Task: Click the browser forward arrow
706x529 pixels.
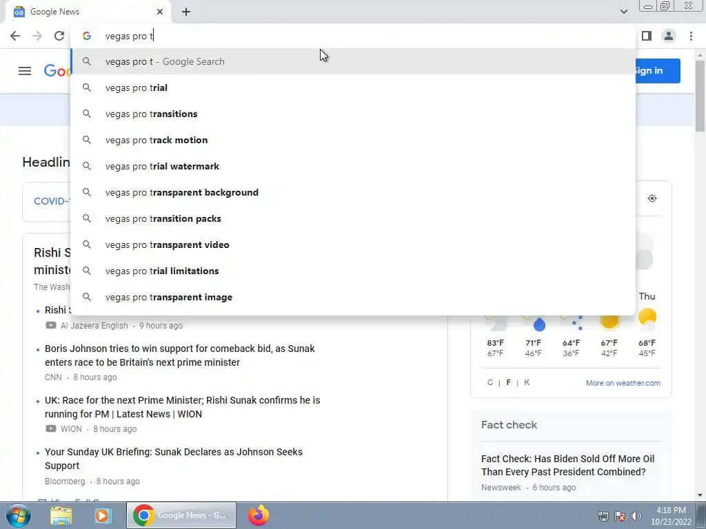Action: pyautogui.click(x=37, y=36)
